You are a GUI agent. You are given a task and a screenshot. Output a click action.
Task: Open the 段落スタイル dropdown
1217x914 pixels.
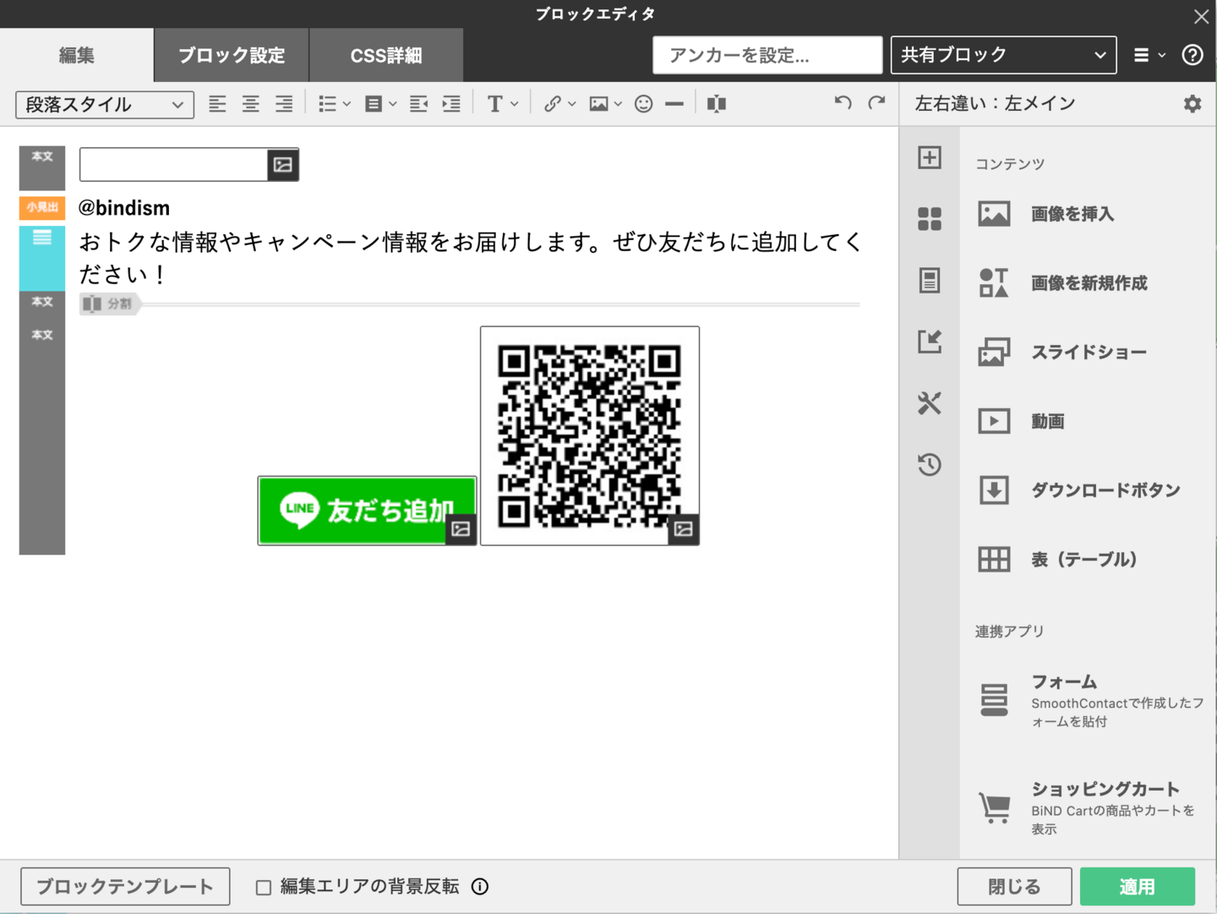point(105,105)
